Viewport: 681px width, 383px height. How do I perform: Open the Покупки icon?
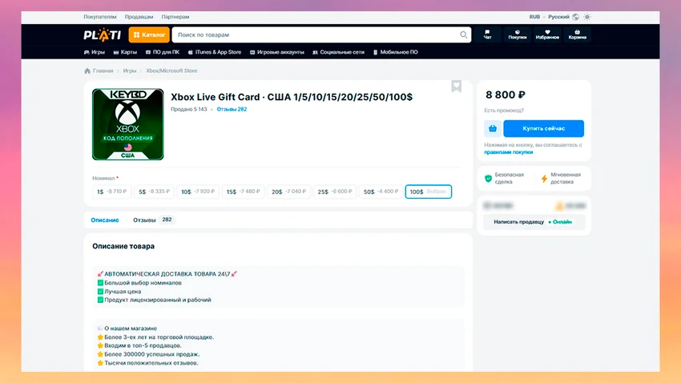[x=518, y=34]
